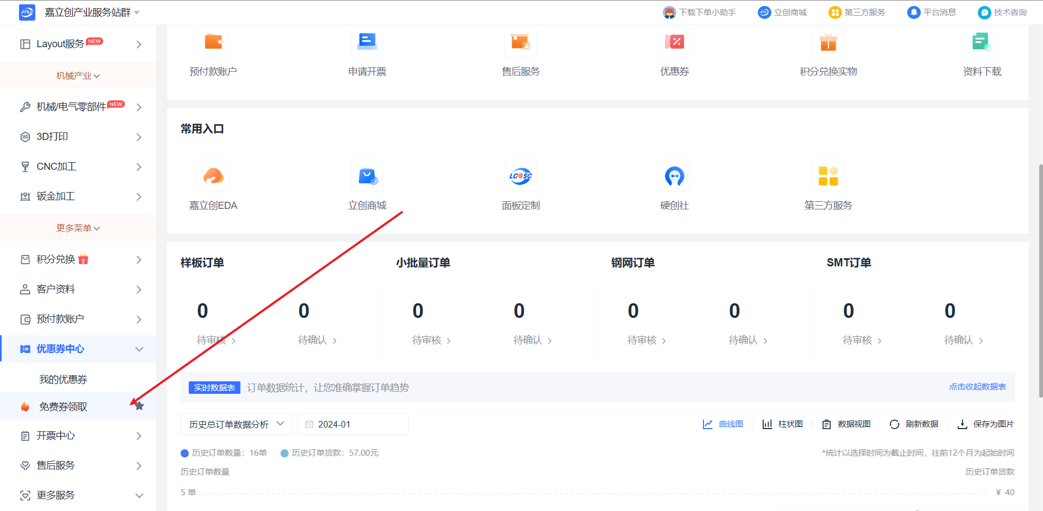Open 立创商城 from the top bar
Screen dimensions: 1043x511
(783, 12)
